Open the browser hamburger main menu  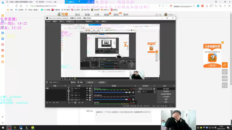click(229, 6)
